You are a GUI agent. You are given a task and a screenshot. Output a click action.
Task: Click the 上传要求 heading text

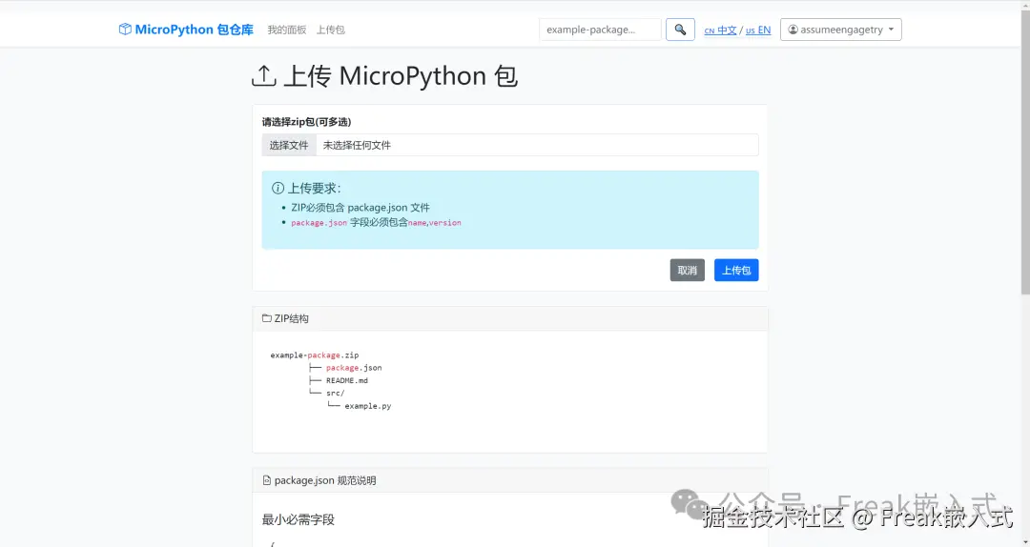(314, 188)
